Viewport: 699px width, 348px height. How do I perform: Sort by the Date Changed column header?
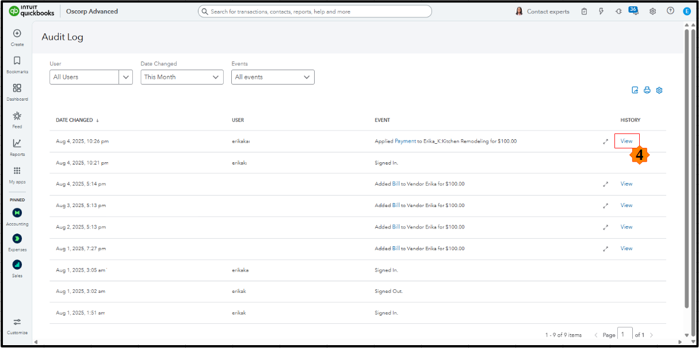tap(74, 120)
